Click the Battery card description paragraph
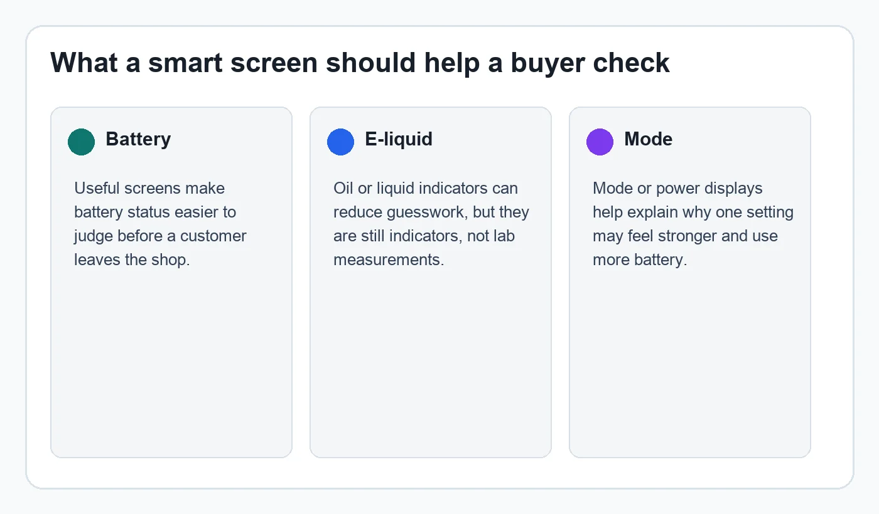 [161, 224]
